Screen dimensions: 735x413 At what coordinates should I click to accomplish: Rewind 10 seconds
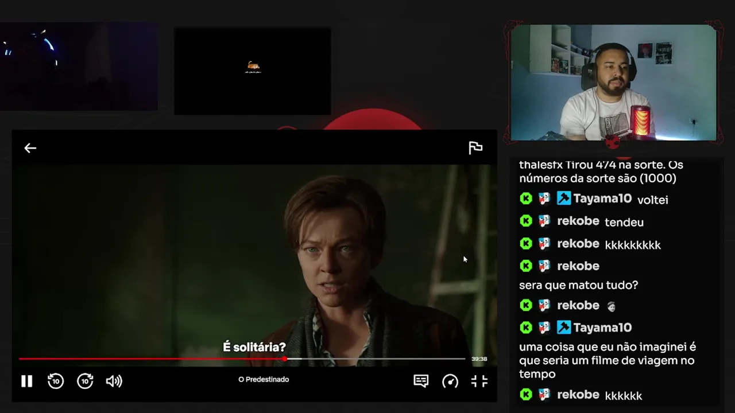pyautogui.click(x=56, y=381)
